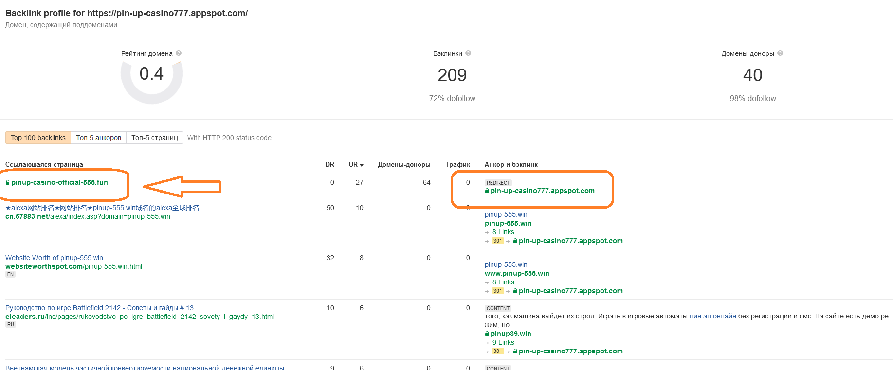This screenshot has width=893, height=370.
Task: Open pinup-casino-official-555.fun referring page link
Action: tap(59, 182)
